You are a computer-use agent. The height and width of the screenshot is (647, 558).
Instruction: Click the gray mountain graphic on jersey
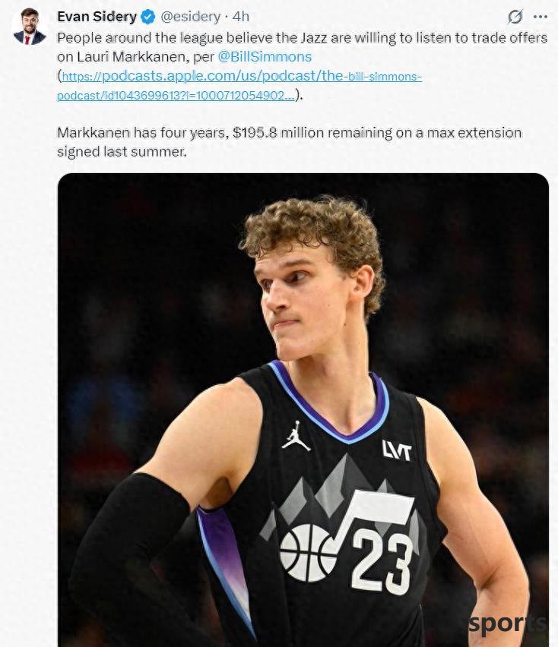331,487
